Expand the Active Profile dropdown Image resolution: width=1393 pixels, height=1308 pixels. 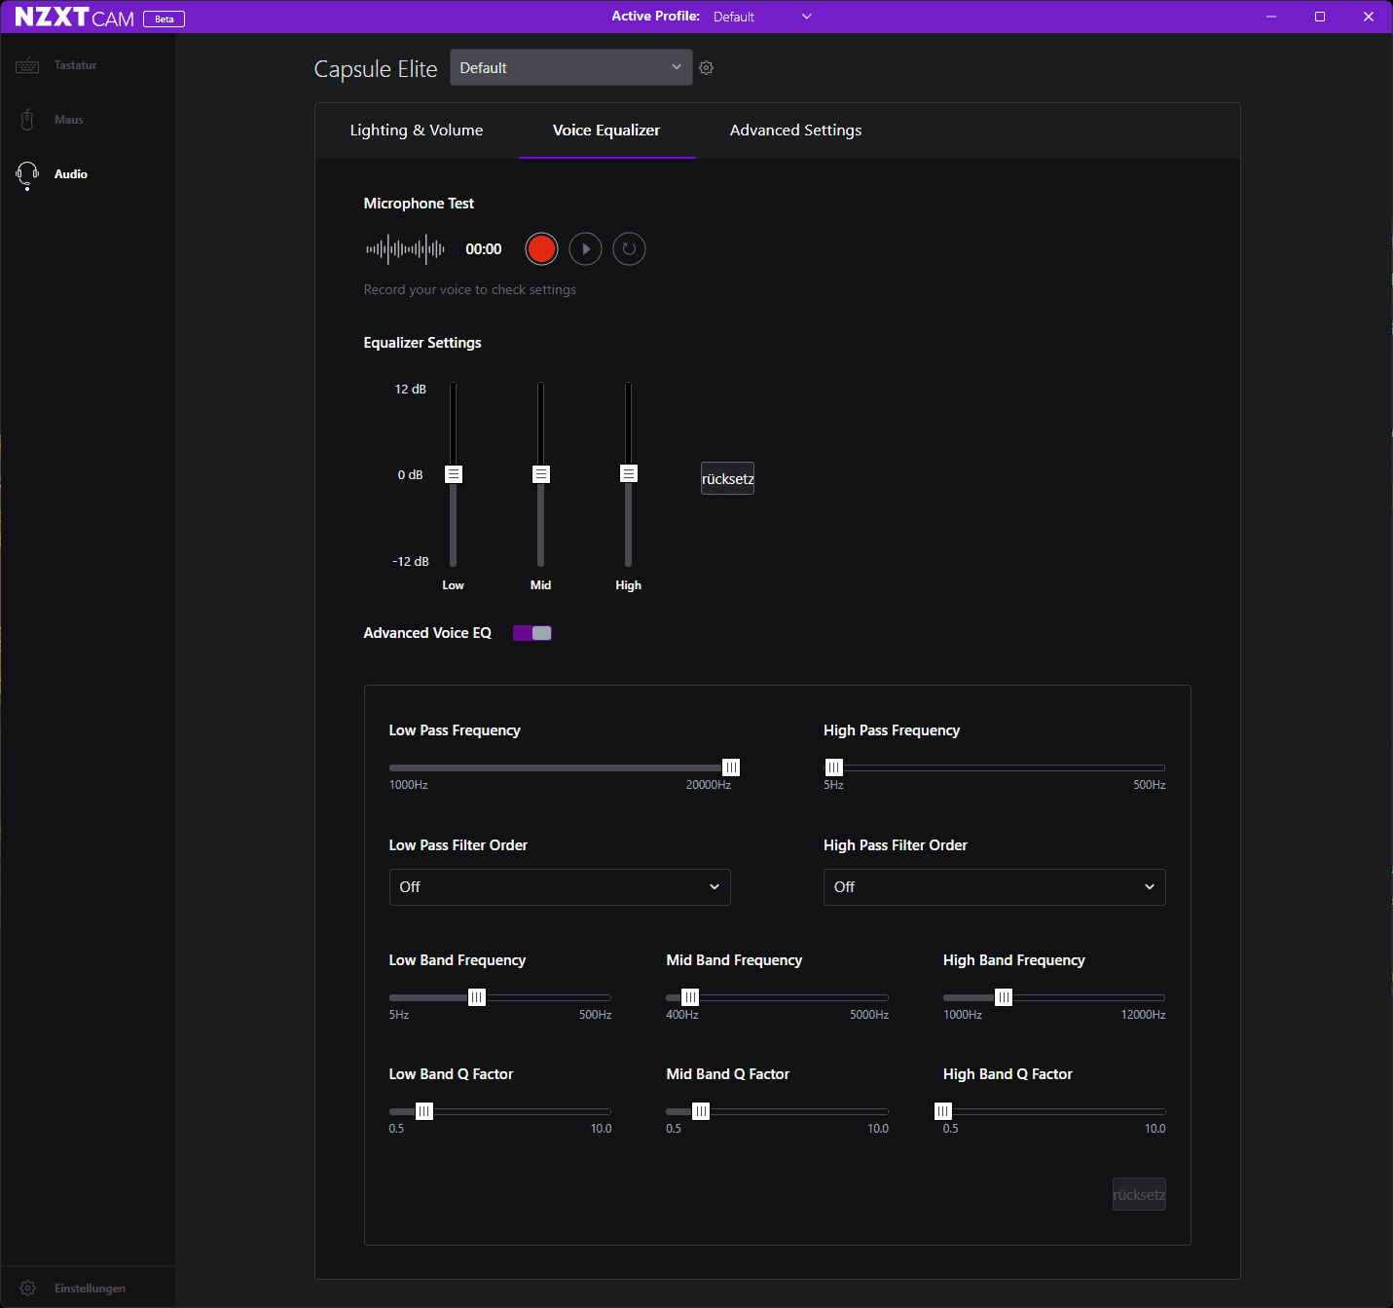click(x=762, y=17)
